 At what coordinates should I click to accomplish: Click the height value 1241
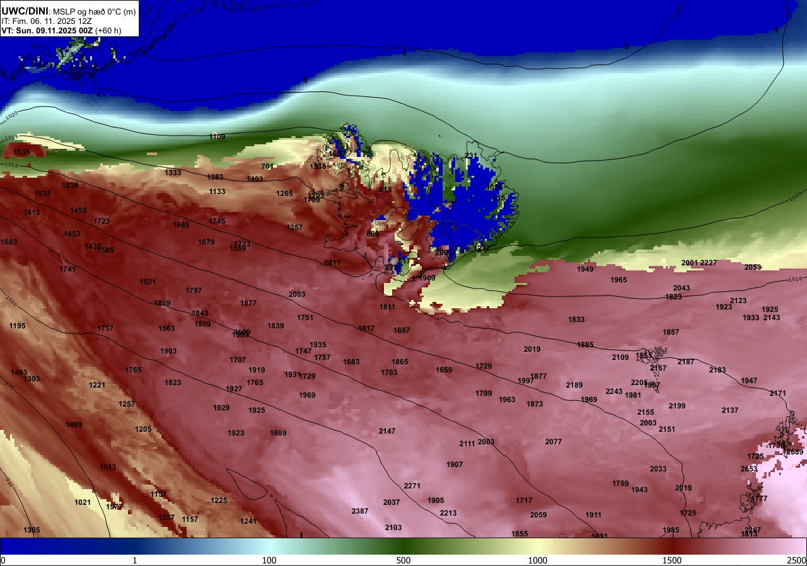click(x=248, y=521)
